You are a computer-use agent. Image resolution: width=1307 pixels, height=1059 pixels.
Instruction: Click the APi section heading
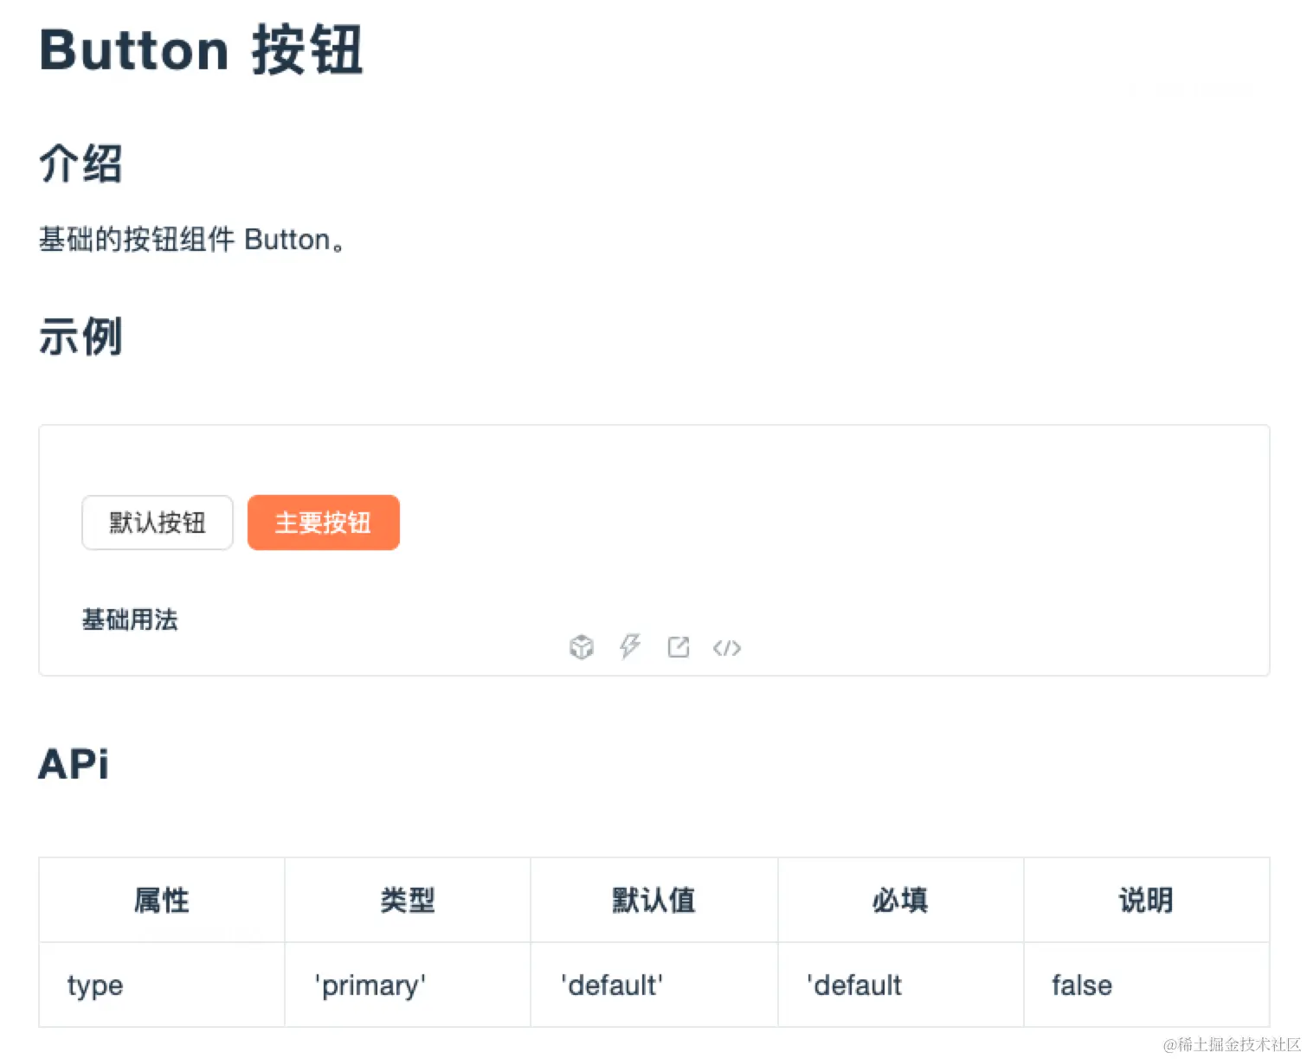(74, 764)
